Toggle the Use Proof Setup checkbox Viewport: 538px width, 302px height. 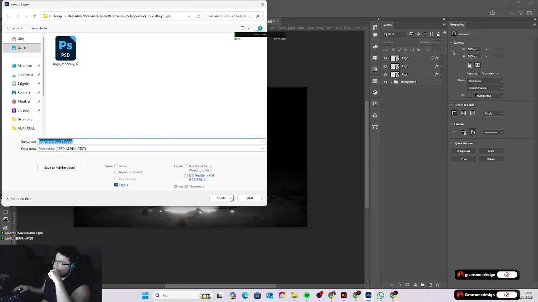pyautogui.click(x=186, y=166)
